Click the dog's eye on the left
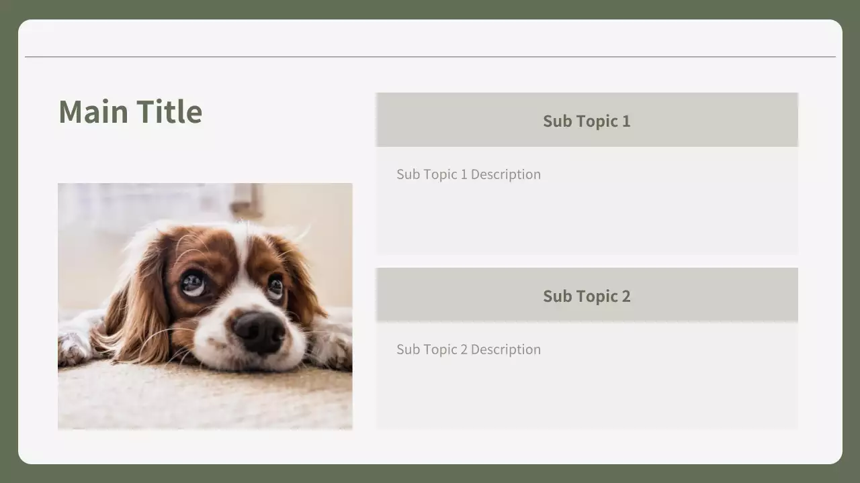860x483 pixels. click(193, 282)
